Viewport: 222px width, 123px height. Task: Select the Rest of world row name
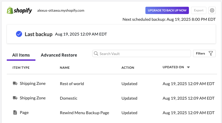pyautogui.click(x=72, y=84)
